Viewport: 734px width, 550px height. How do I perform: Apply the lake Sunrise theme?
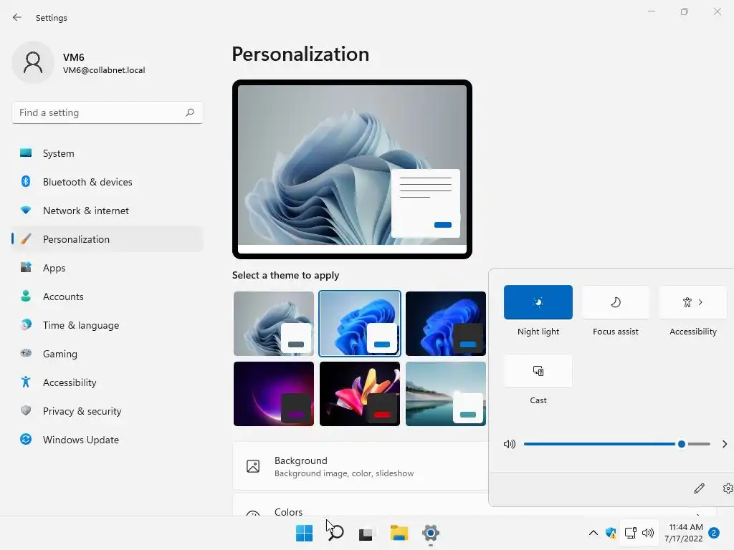pyautogui.click(x=446, y=394)
